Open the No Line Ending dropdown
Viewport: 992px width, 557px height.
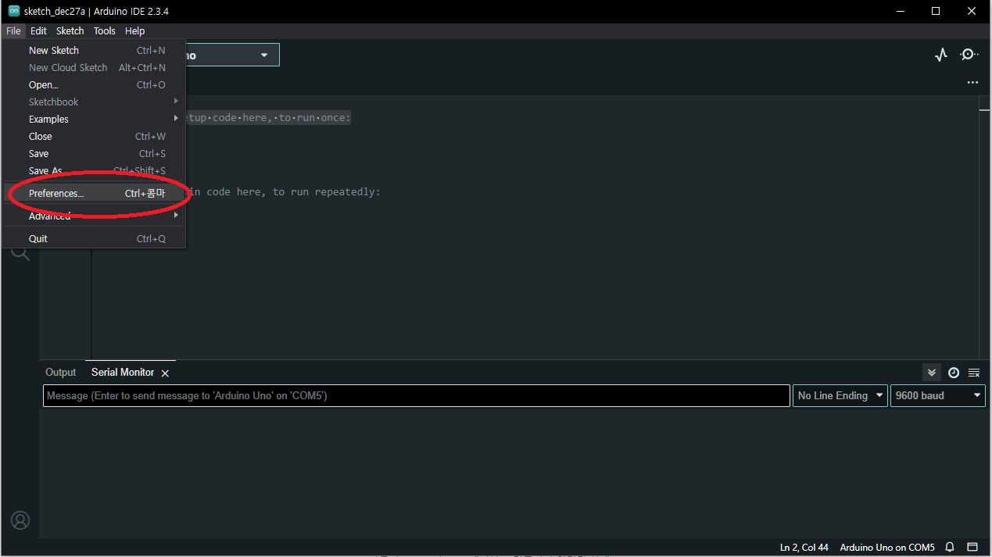[840, 395]
